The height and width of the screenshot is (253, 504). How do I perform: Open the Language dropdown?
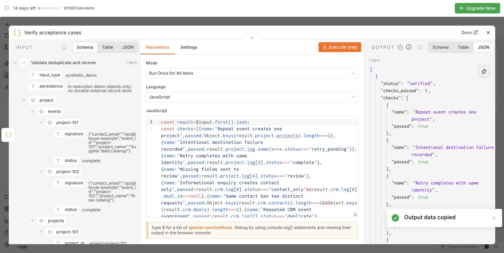[252, 97]
